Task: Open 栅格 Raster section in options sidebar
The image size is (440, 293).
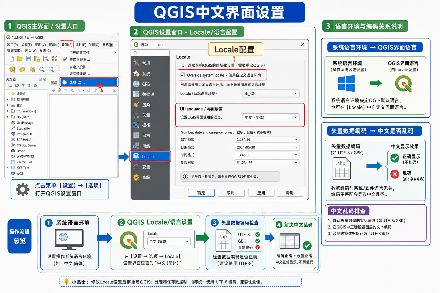Action: [x=150, y=125]
